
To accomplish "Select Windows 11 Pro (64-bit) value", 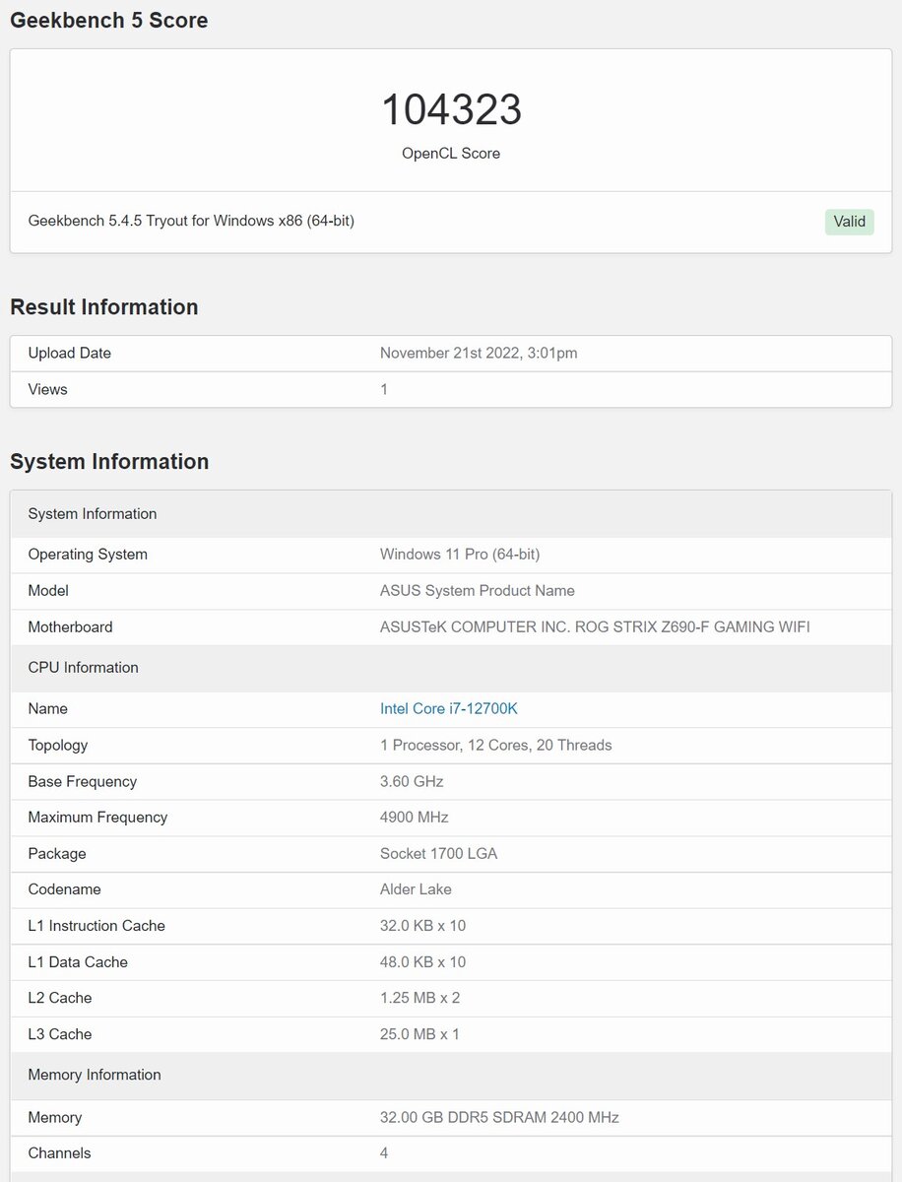I will click(460, 555).
